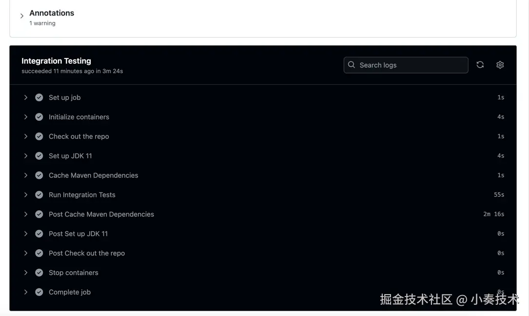The height and width of the screenshot is (316, 529).
Task: Expand the Set up JDK 11 step
Action: click(26, 156)
